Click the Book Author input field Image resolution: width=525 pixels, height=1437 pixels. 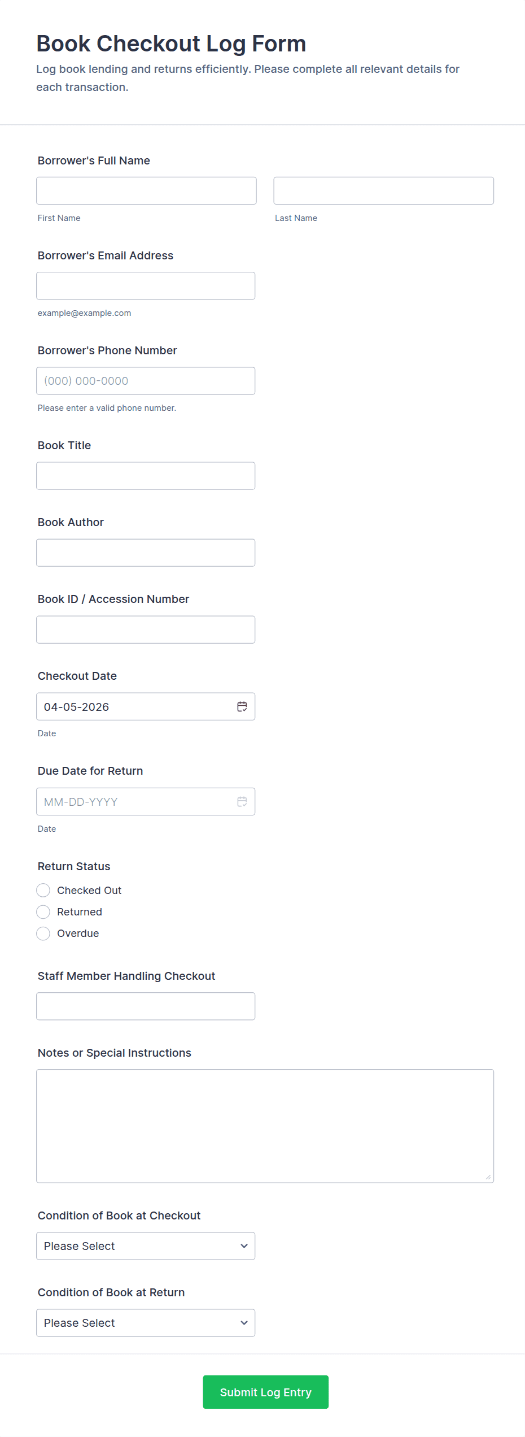click(146, 552)
